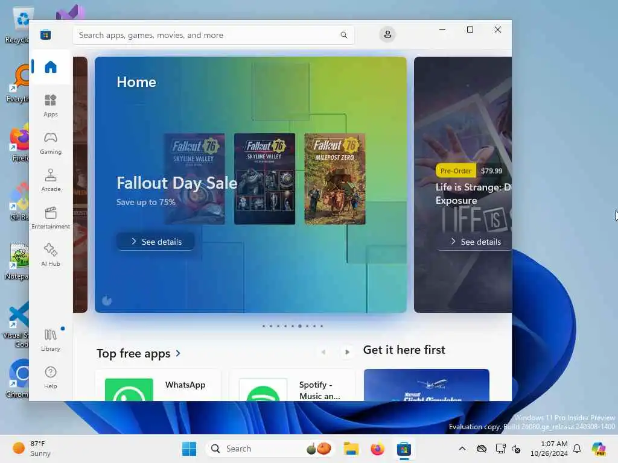Select the first carousel page dot
The width and height of the screenshot is (618, 463).
click(x=264, y=326)
